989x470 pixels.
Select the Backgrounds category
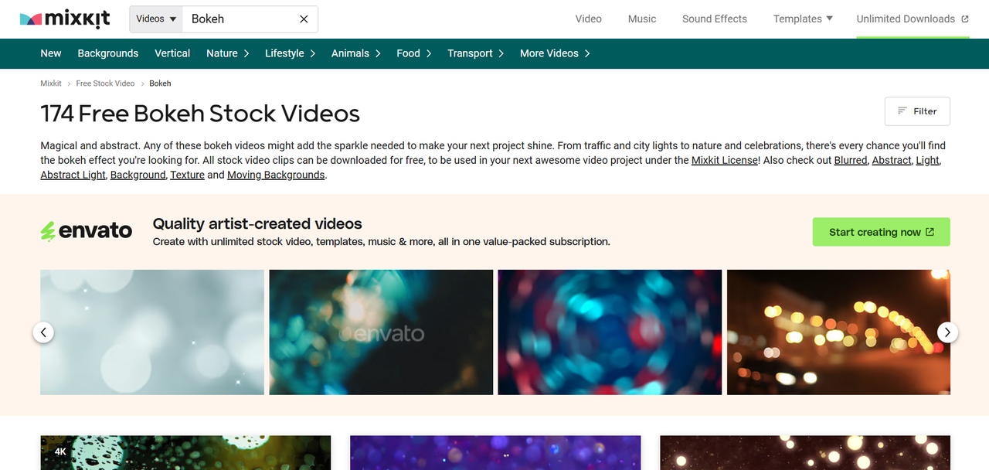click(108, 53)
